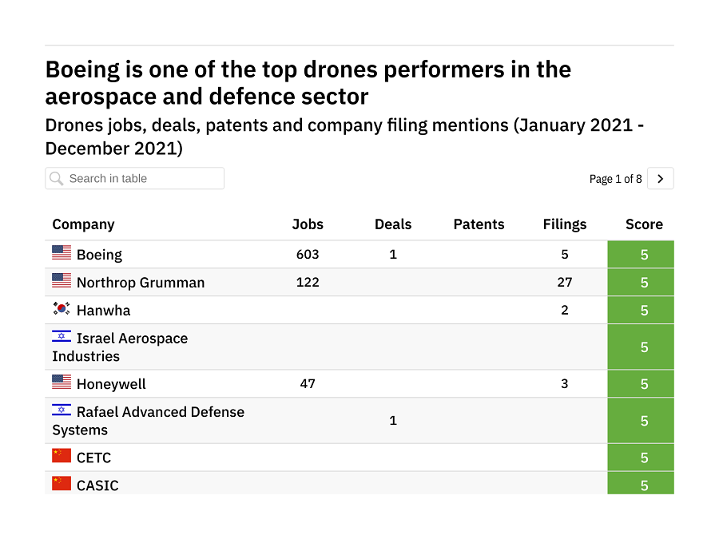
Task: Select the Northrop Grumman company name
Action: click(141, 283)
